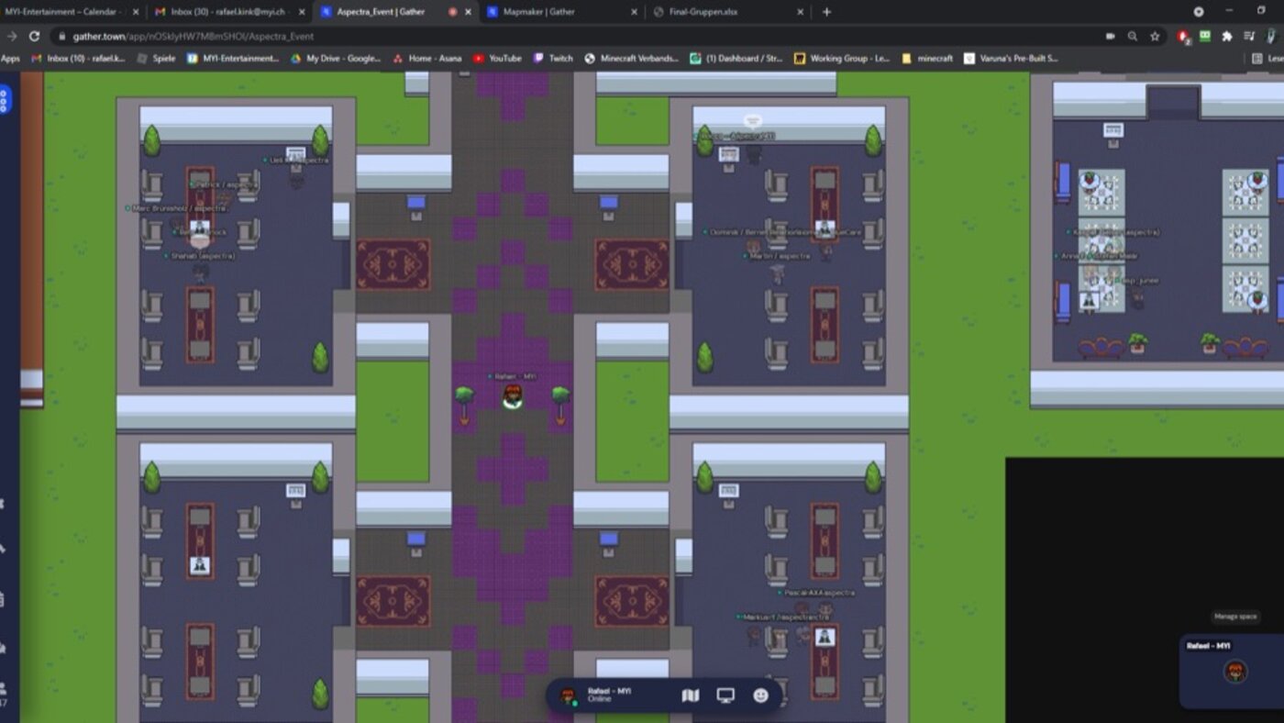Open the minimap icon in bottom bar
The height and width of the screenshot is (723, 1284).
(x=691, y=695)
